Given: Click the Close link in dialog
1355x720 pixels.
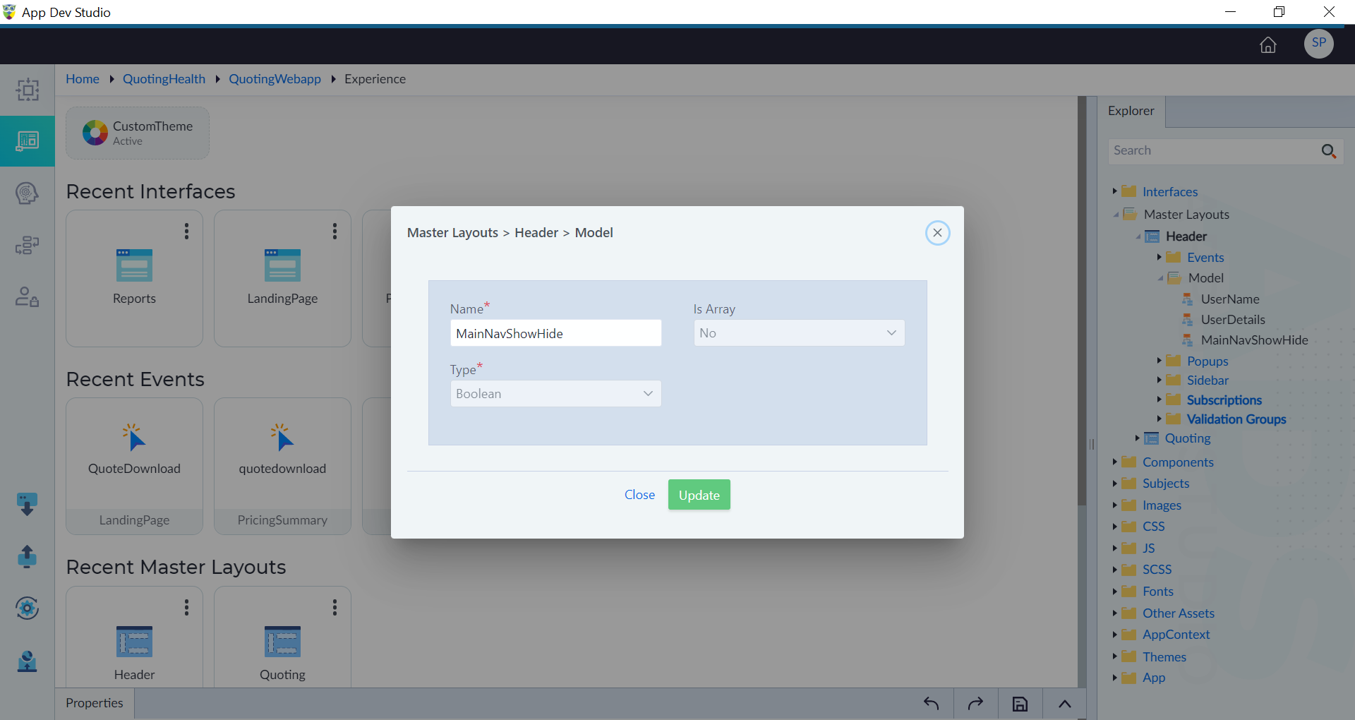Looking at the screenshot, I should [x=639, y=495].
